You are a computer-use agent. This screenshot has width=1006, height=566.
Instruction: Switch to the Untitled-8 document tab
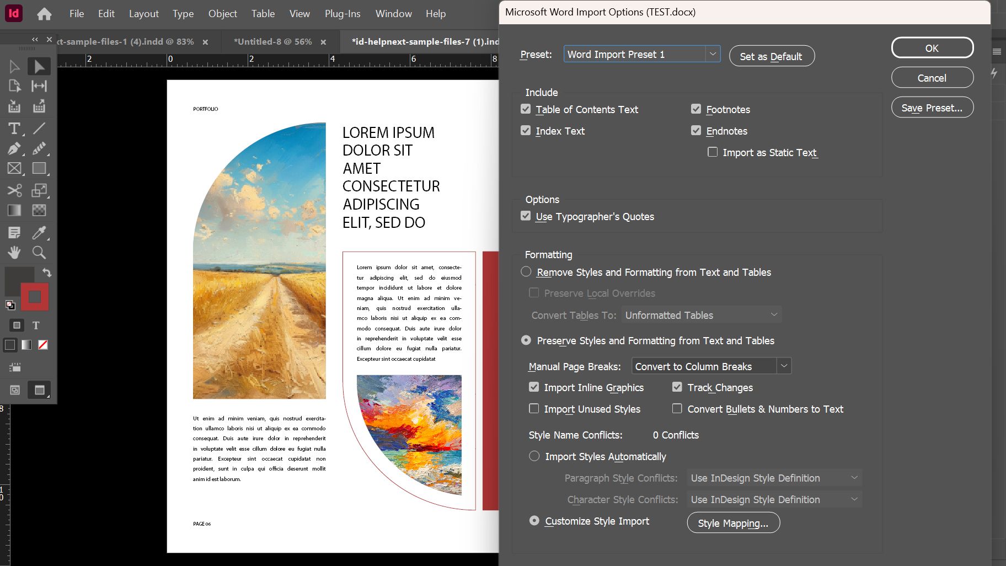[273, 42]
